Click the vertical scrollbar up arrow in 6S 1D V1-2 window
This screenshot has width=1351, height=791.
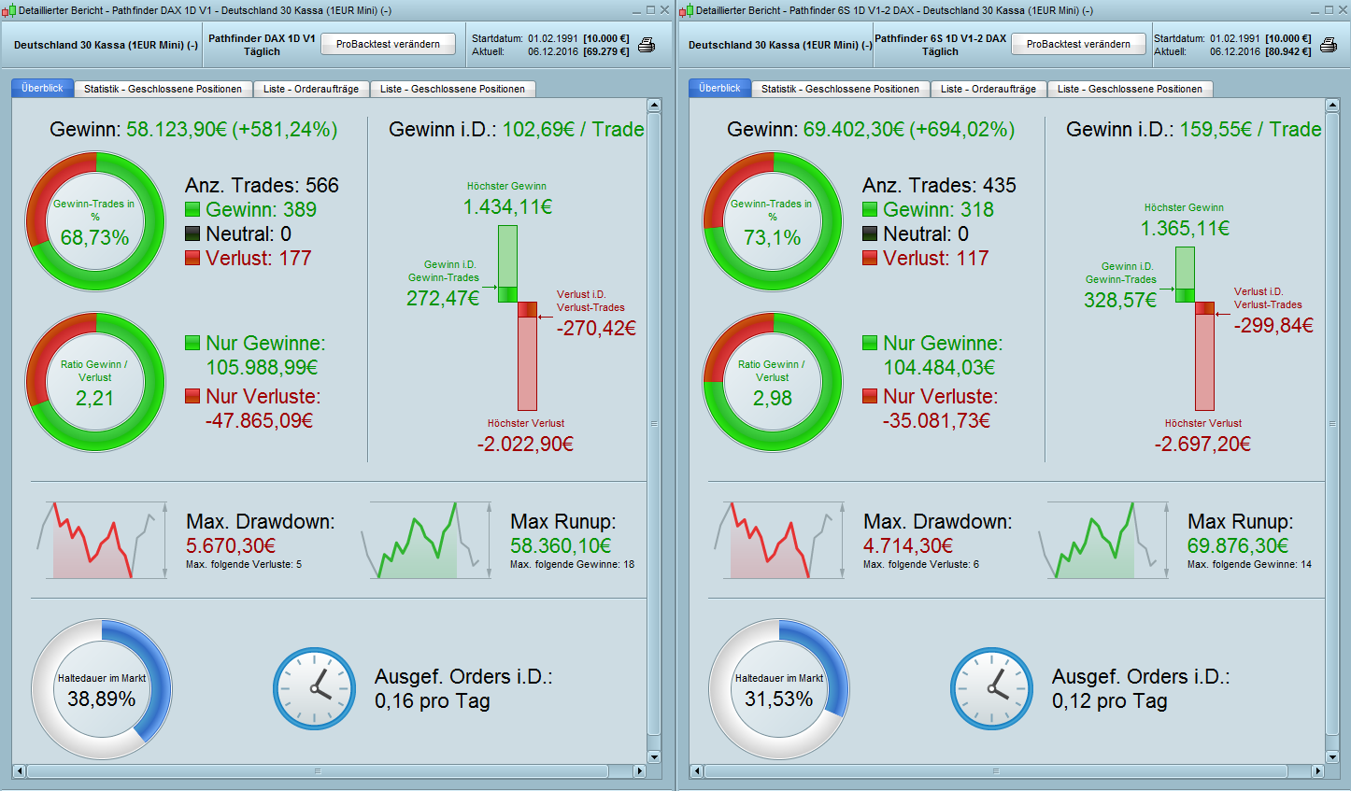click(x=1331, y=106)
